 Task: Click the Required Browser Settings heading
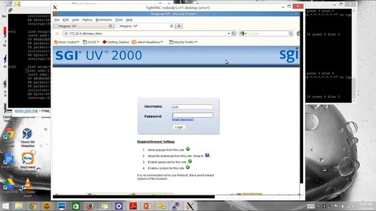[x=156, y=142]
